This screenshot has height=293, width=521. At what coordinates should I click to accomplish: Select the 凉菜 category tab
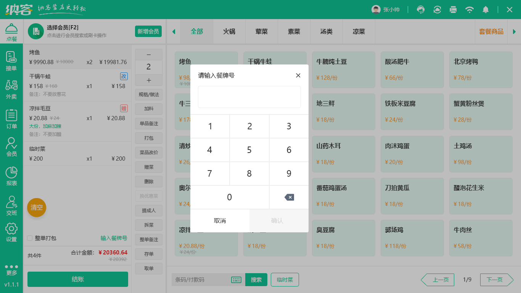coord(359,31)
